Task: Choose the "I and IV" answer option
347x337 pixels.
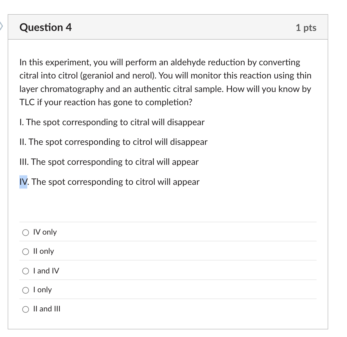Action: click(26, 271)
